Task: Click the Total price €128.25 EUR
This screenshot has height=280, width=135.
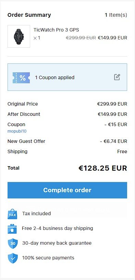Action: click(103, 168)
